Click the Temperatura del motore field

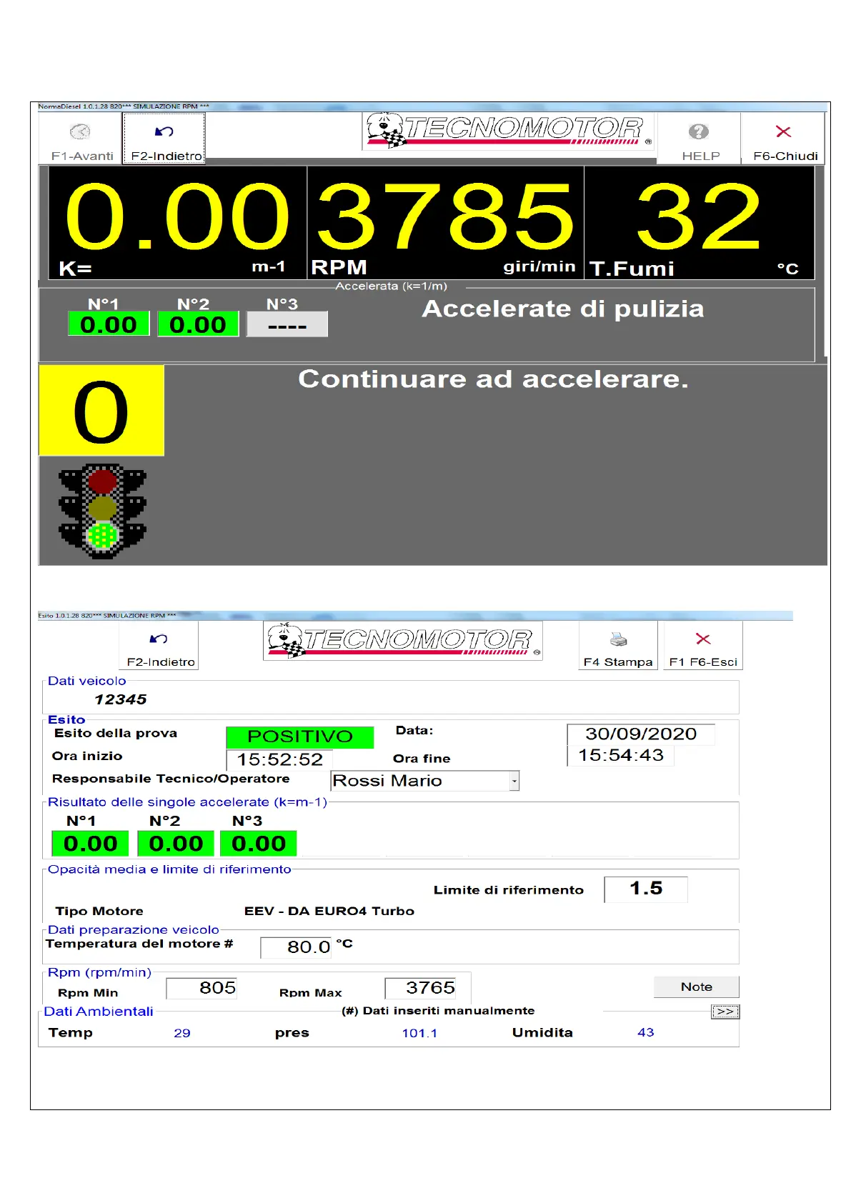click(296, 947)
